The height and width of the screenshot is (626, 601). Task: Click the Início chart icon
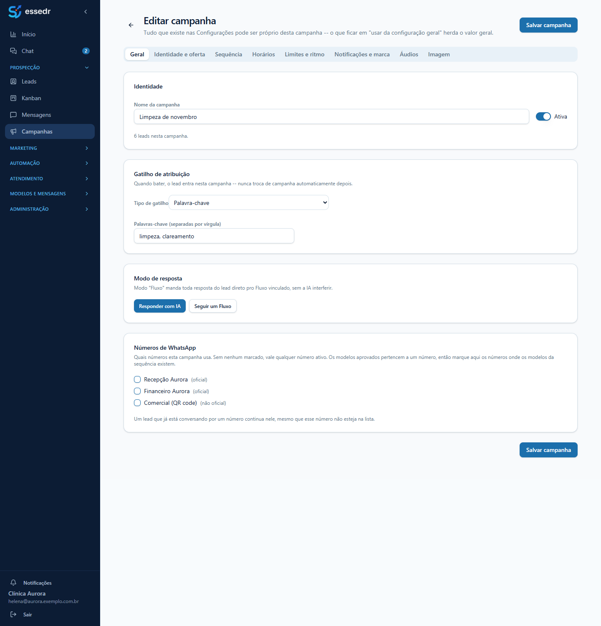pyautogui.click(x=13, y=34)
